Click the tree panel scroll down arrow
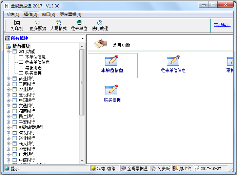The height and width of the screenshot is (175, 237). point(82,161)
